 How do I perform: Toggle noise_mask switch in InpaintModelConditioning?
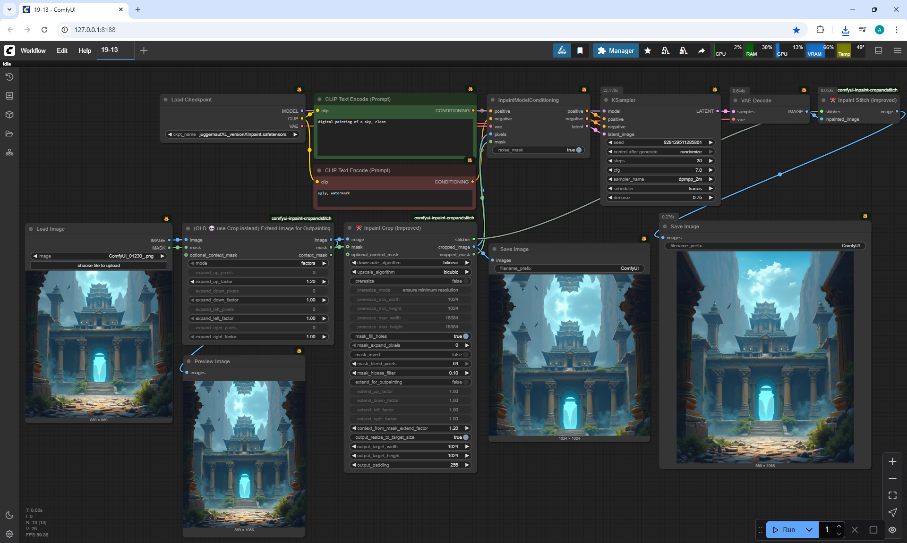tap(579, 150)
